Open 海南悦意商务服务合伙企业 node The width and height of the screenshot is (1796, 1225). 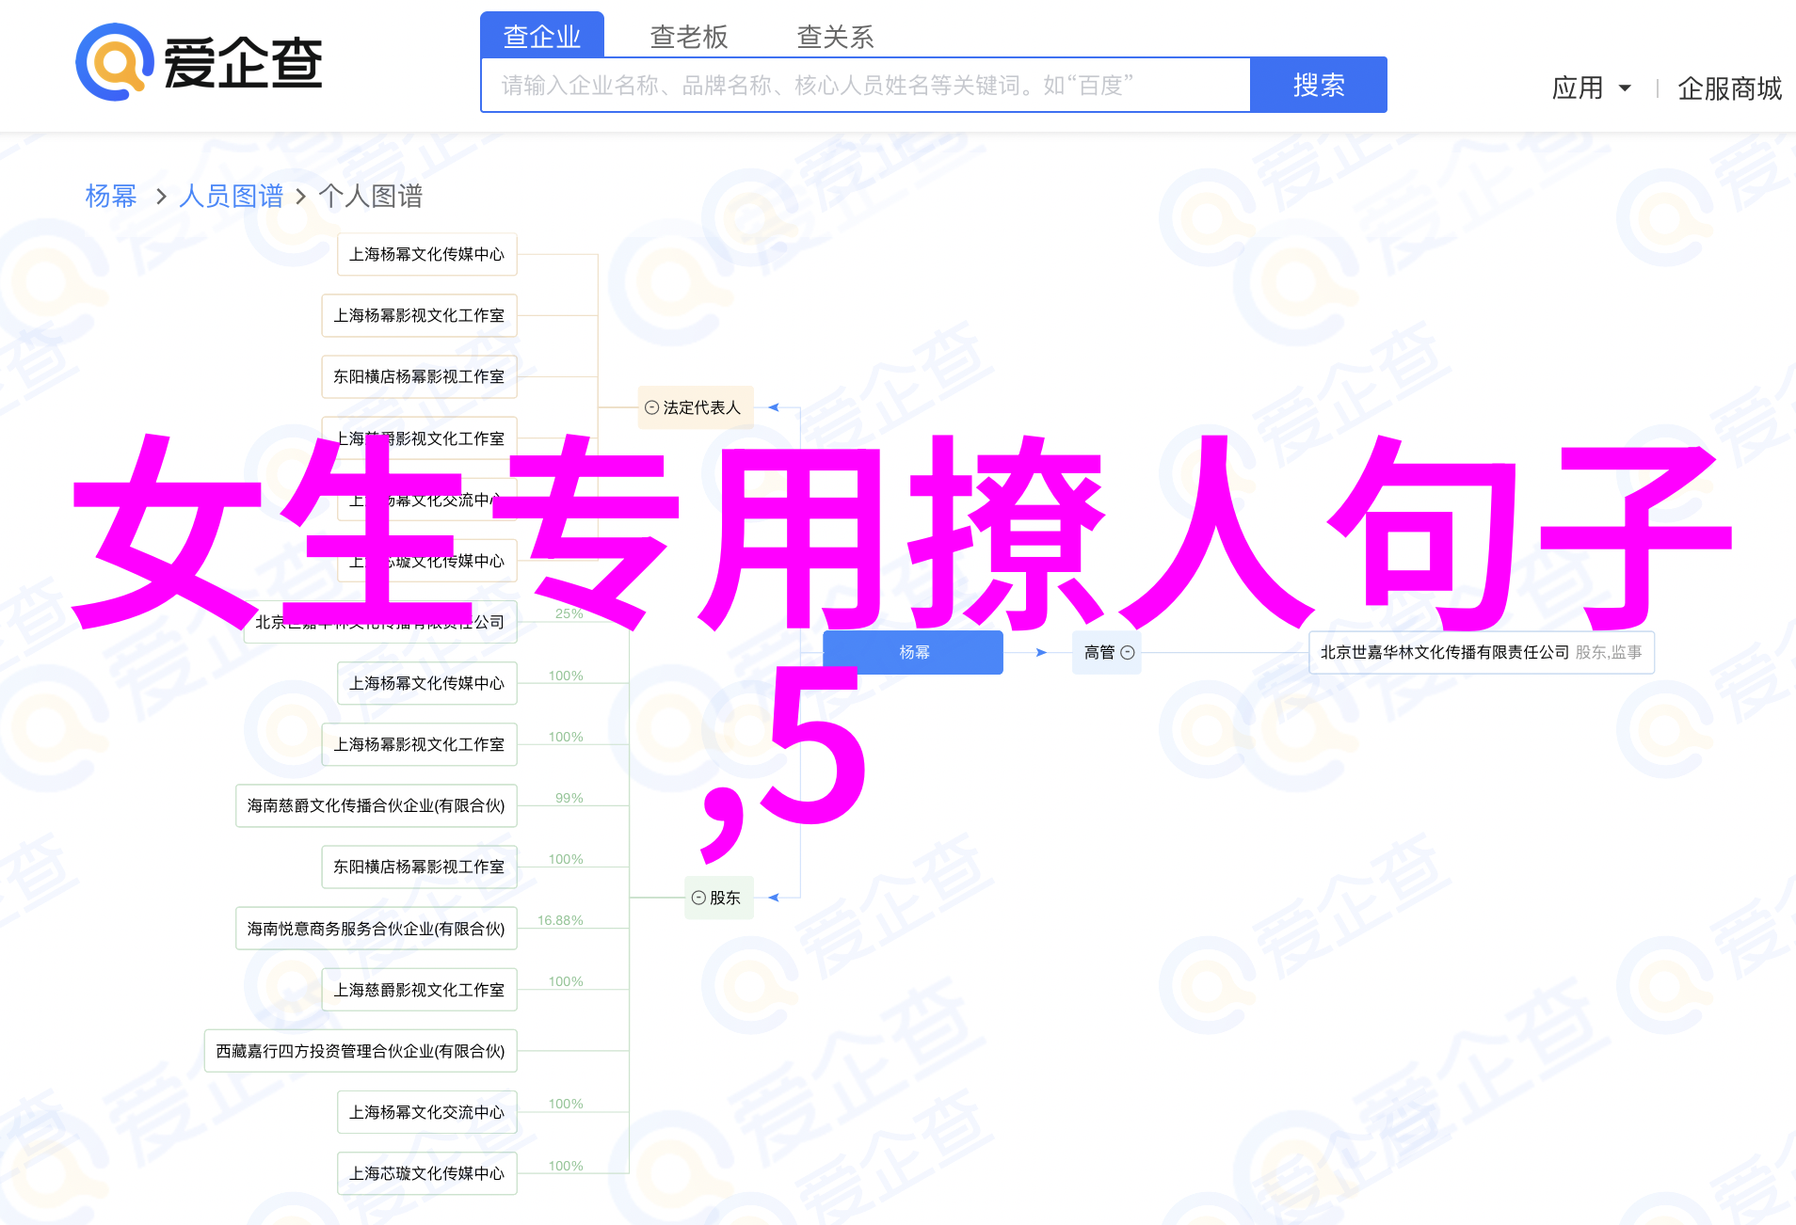click(x=376, y=929)
